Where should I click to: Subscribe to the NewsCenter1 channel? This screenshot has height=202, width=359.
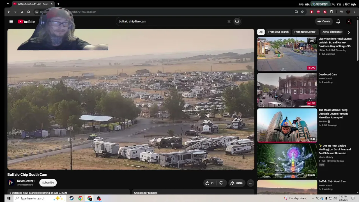point(48,183)
